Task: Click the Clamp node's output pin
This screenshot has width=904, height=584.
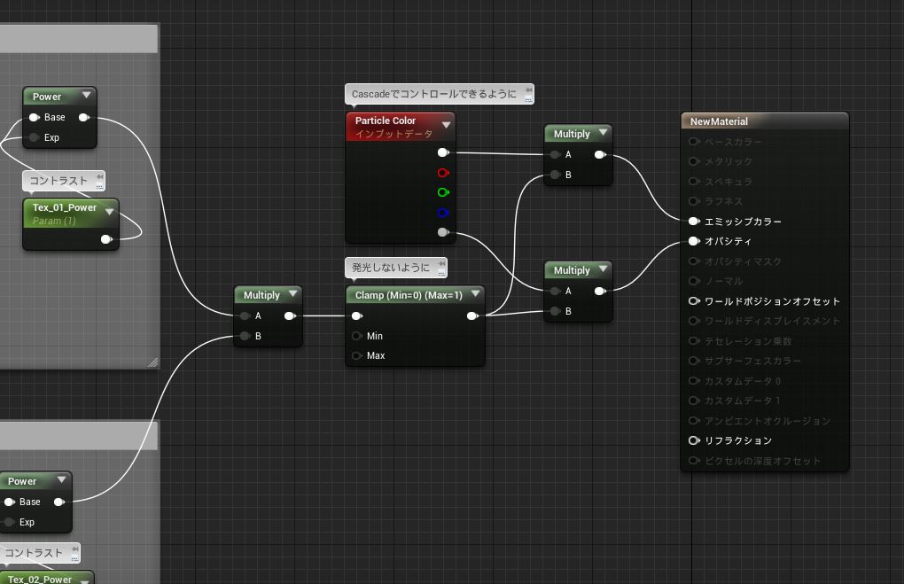Action: [x=472, y=315]
